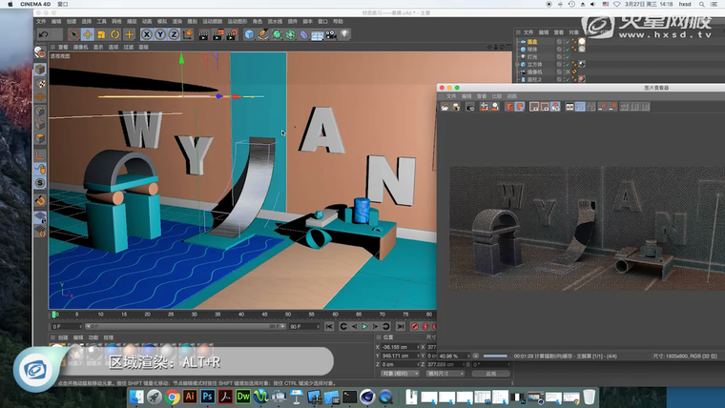Open the 比较 menu in Picture Viewer
The width and height of the screenshot is (725, 408).
(496, 96)
